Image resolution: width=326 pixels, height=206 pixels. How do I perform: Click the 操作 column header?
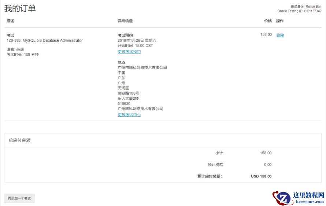(x=280, y=21)
